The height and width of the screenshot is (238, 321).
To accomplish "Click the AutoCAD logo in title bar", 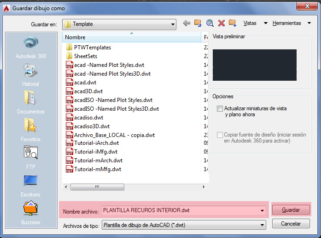I will [6, 8].
